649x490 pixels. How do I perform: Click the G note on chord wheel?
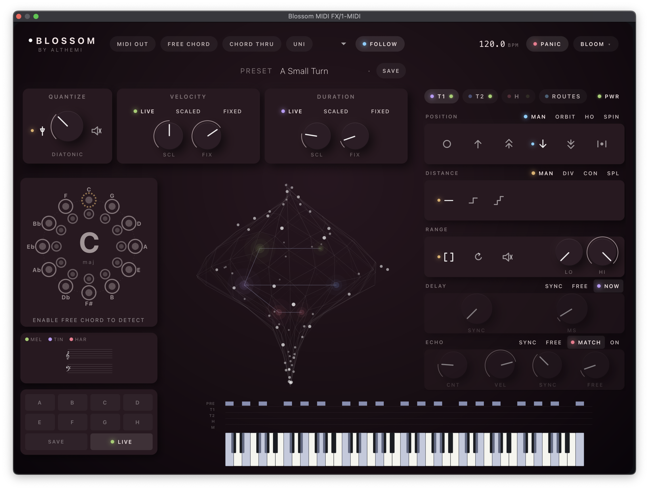(112, 206)
